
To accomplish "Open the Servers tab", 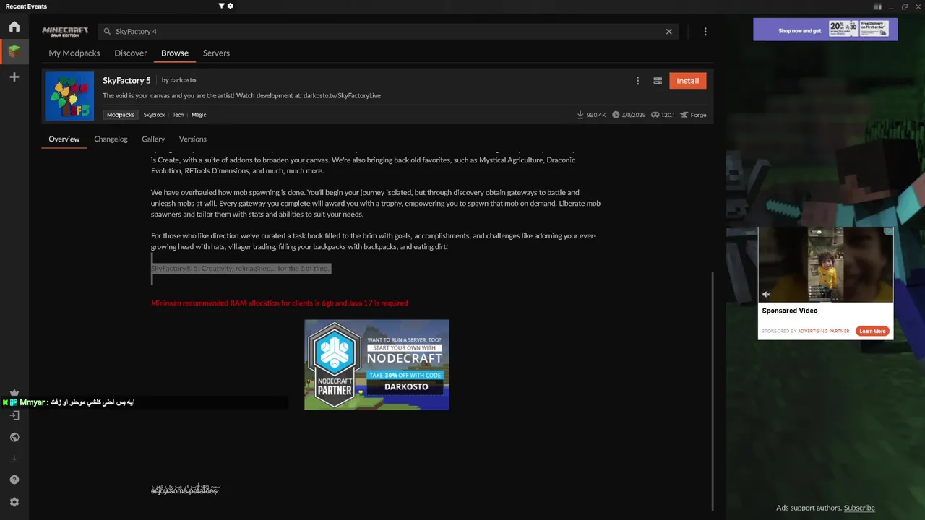I will (216, 53).
